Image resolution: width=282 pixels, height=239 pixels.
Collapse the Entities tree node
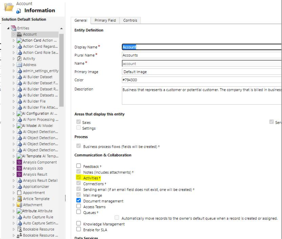pyautogui.click(x=8, y=28)
